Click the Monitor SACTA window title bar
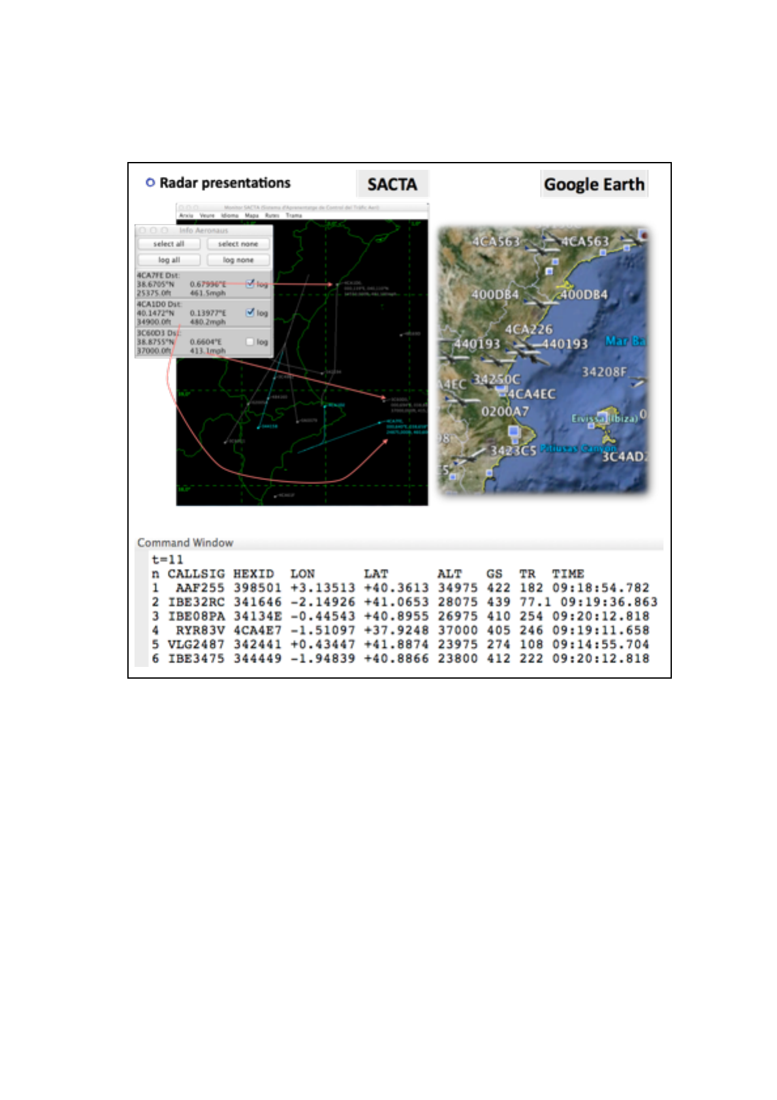The image size is (777, 1100). (302, 207)
